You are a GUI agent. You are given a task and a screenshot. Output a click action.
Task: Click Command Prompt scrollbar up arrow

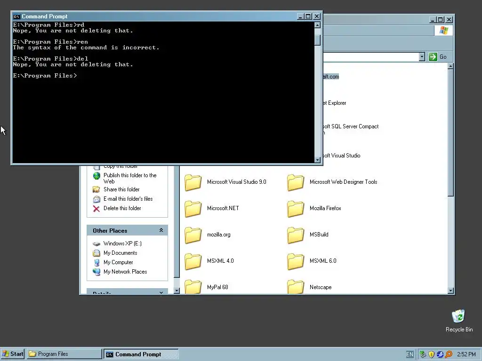pos(318,25)
